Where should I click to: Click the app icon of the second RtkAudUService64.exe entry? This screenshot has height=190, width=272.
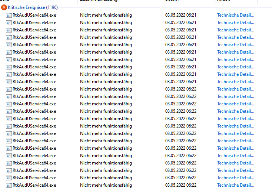(9, 23)
